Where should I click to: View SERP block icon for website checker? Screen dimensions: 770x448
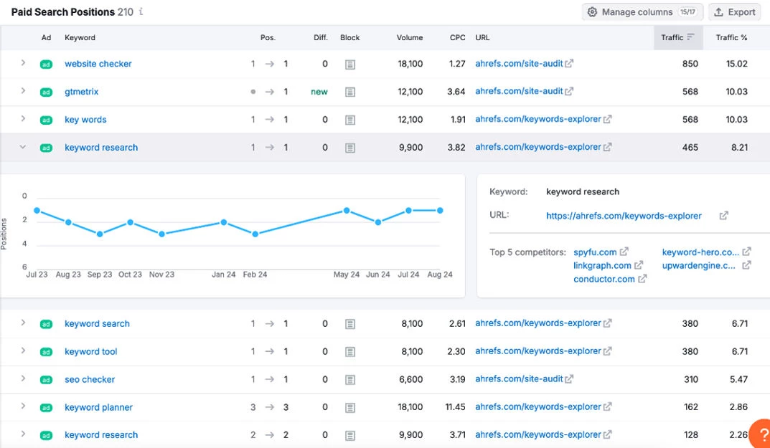(350, 65)
